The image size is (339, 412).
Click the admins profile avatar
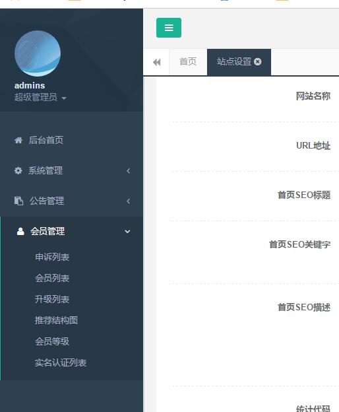click(x=38, y=53)
